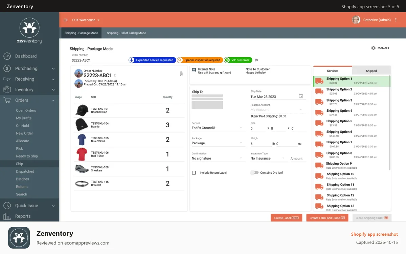Image resolution: width=406 pixels, height=254 pixels.
Task: Open Dispatched in sidebar
Action: point(25,171)
